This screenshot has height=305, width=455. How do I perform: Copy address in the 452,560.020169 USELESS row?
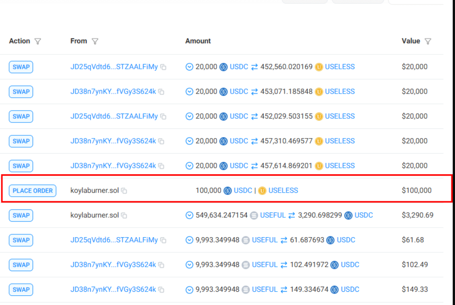pyautogui.click(x=164, y=67)
